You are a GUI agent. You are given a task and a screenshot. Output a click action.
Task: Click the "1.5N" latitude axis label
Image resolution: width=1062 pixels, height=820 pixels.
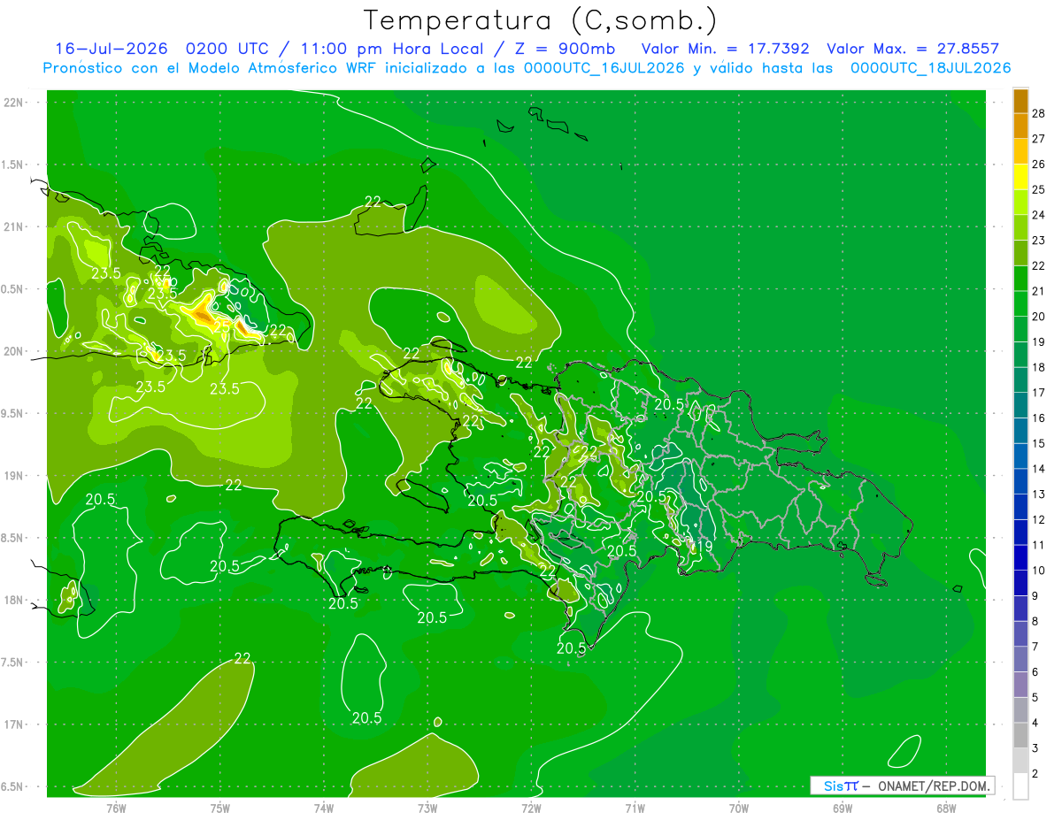[x=12, y=165]
